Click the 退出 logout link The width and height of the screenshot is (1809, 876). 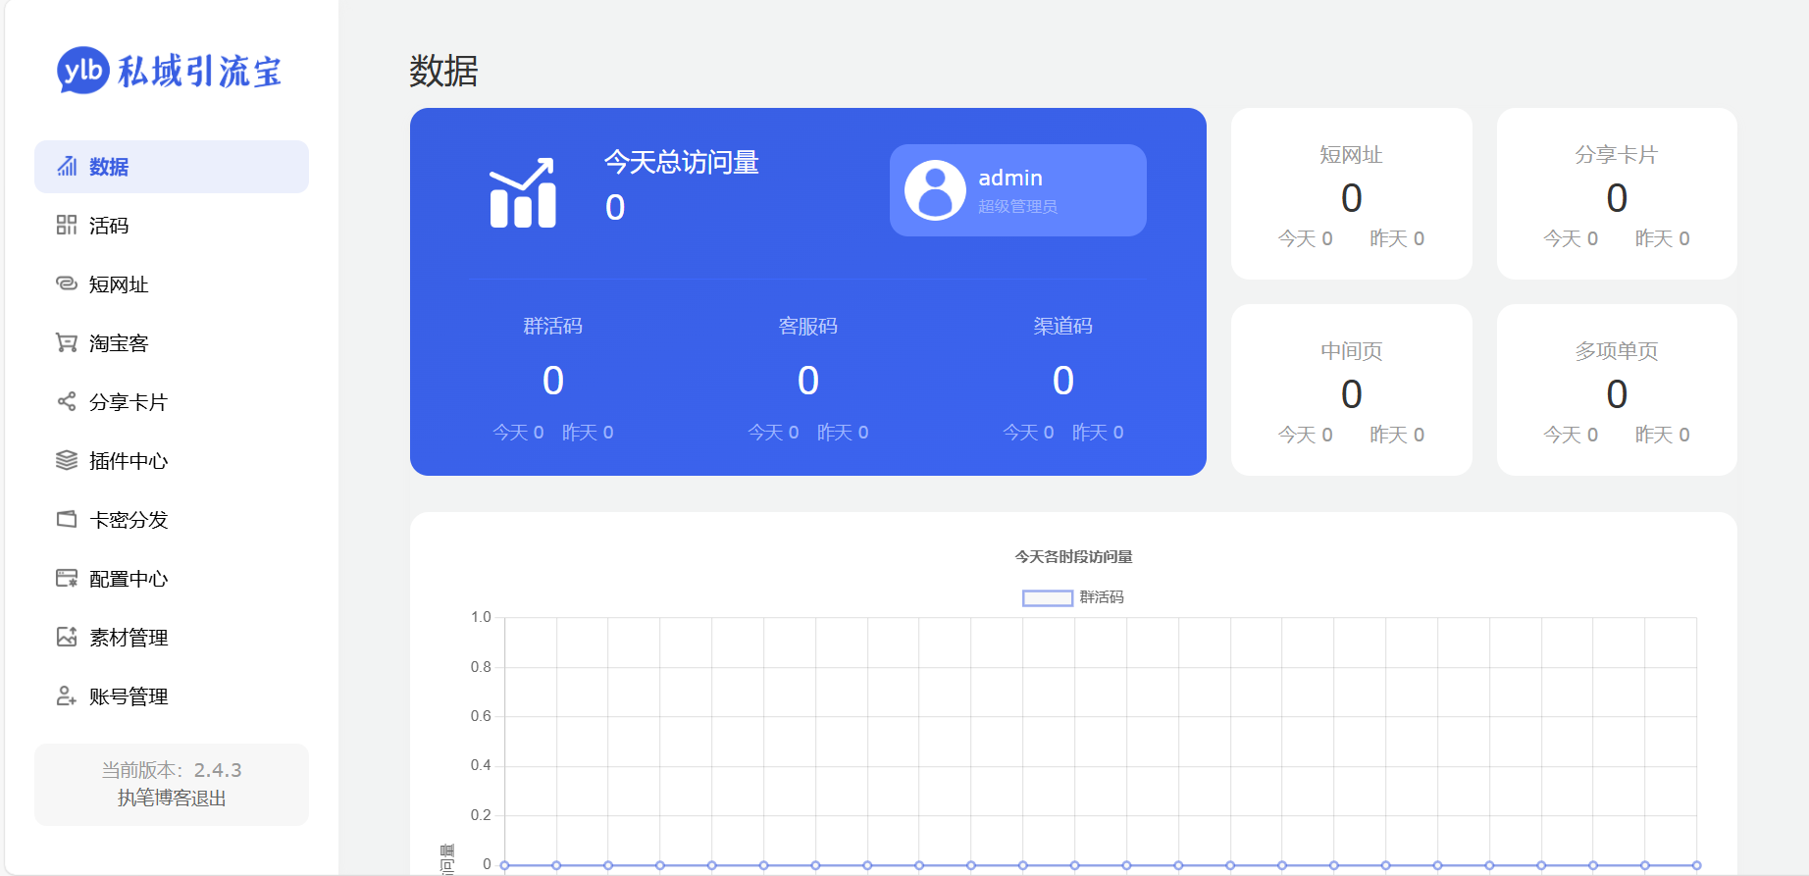coord(208,799)
